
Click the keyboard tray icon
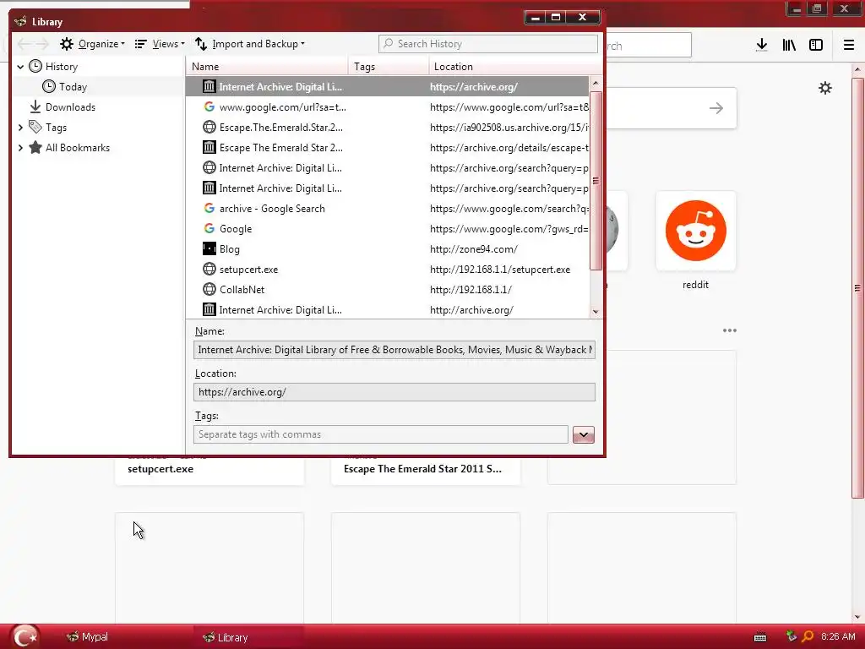(x=760, y=637)
